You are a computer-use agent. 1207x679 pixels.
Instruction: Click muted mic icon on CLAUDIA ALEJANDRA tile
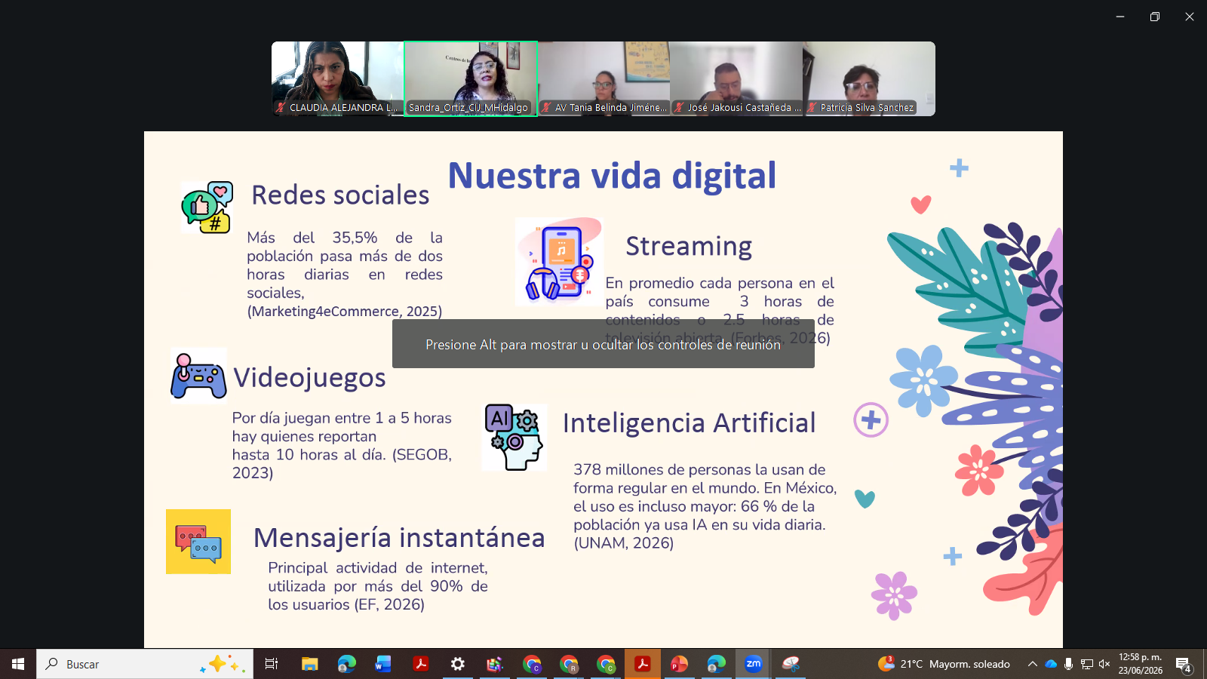pyautogui.click(x=281, y=108)
